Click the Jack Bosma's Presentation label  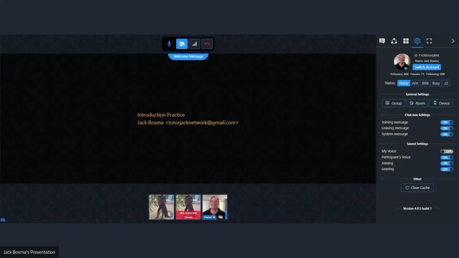29,252
